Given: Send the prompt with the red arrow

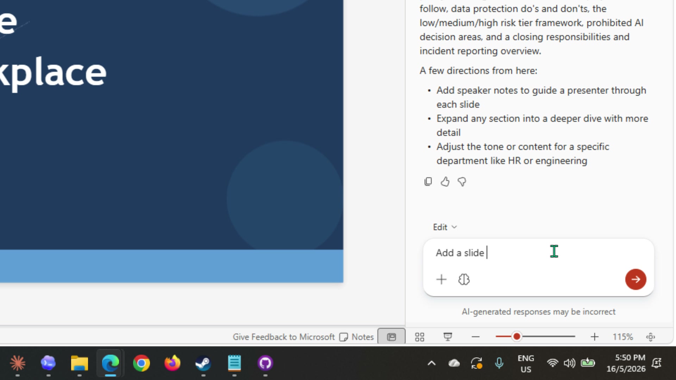Looking at the screenshot, I should coord(636,279).
